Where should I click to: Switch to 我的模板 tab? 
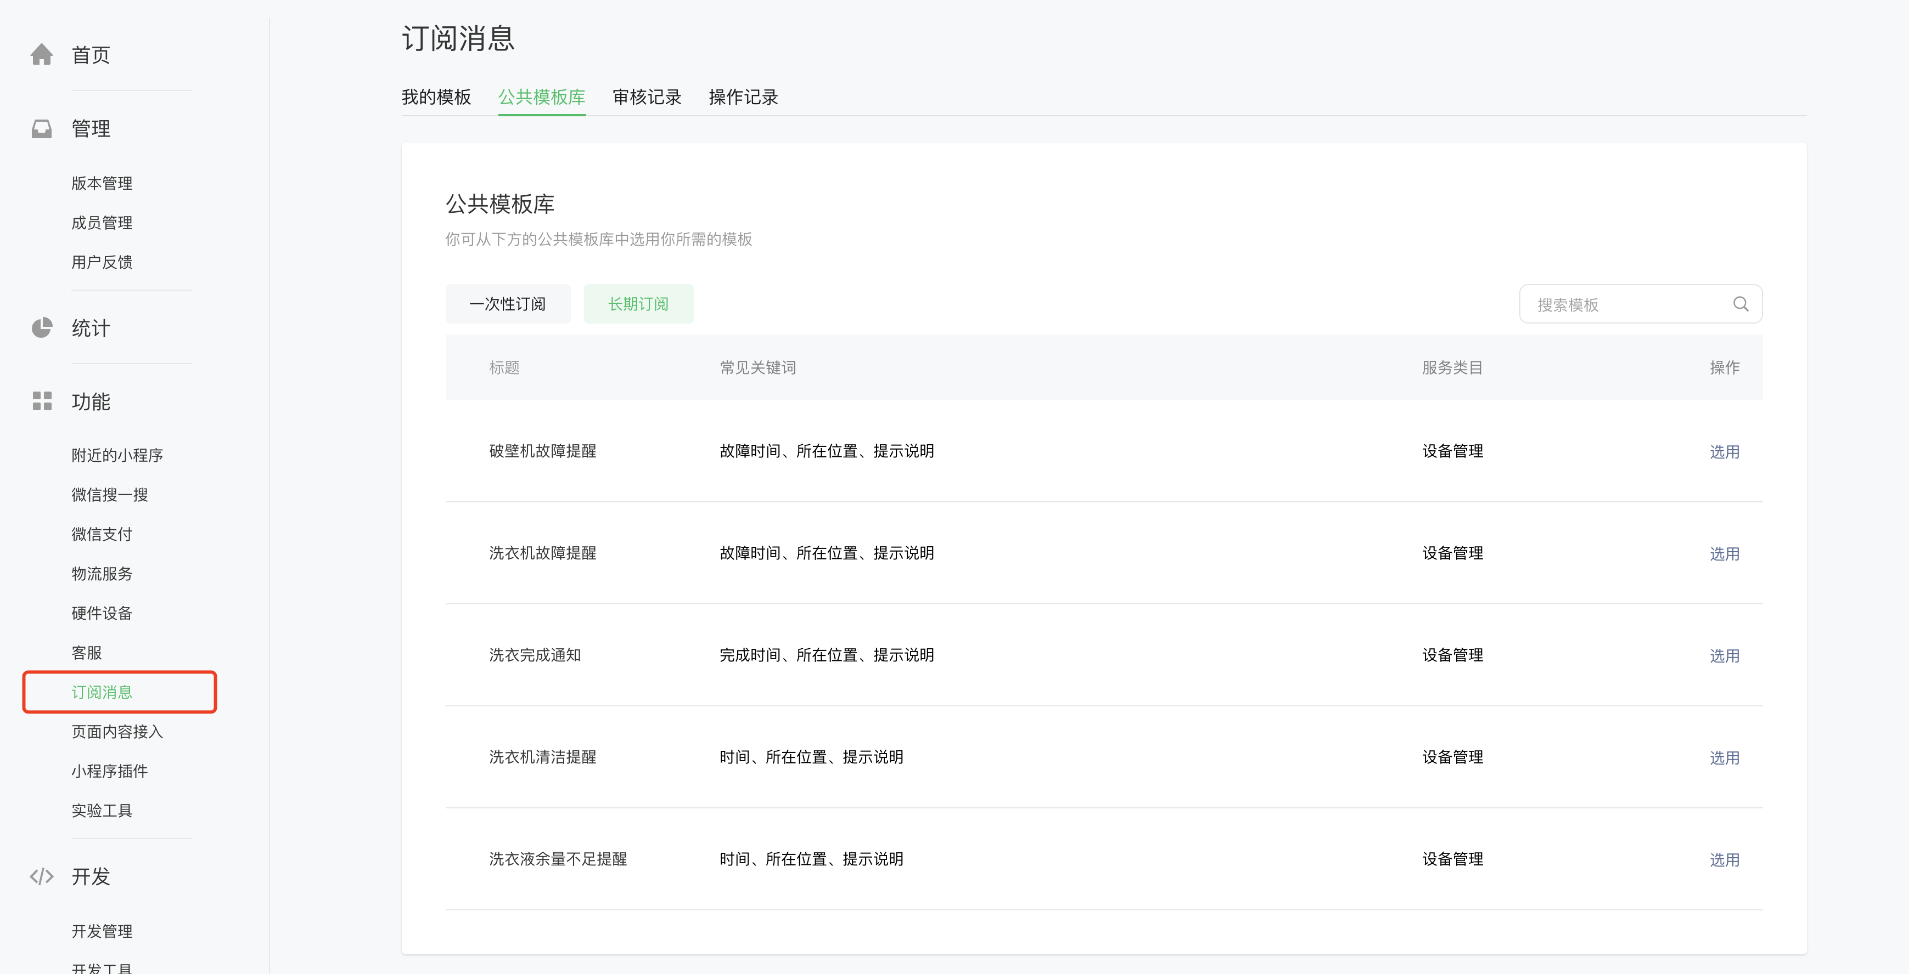[x=436, y=97]
